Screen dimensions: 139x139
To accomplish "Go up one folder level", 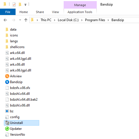I will coord(26,20).
